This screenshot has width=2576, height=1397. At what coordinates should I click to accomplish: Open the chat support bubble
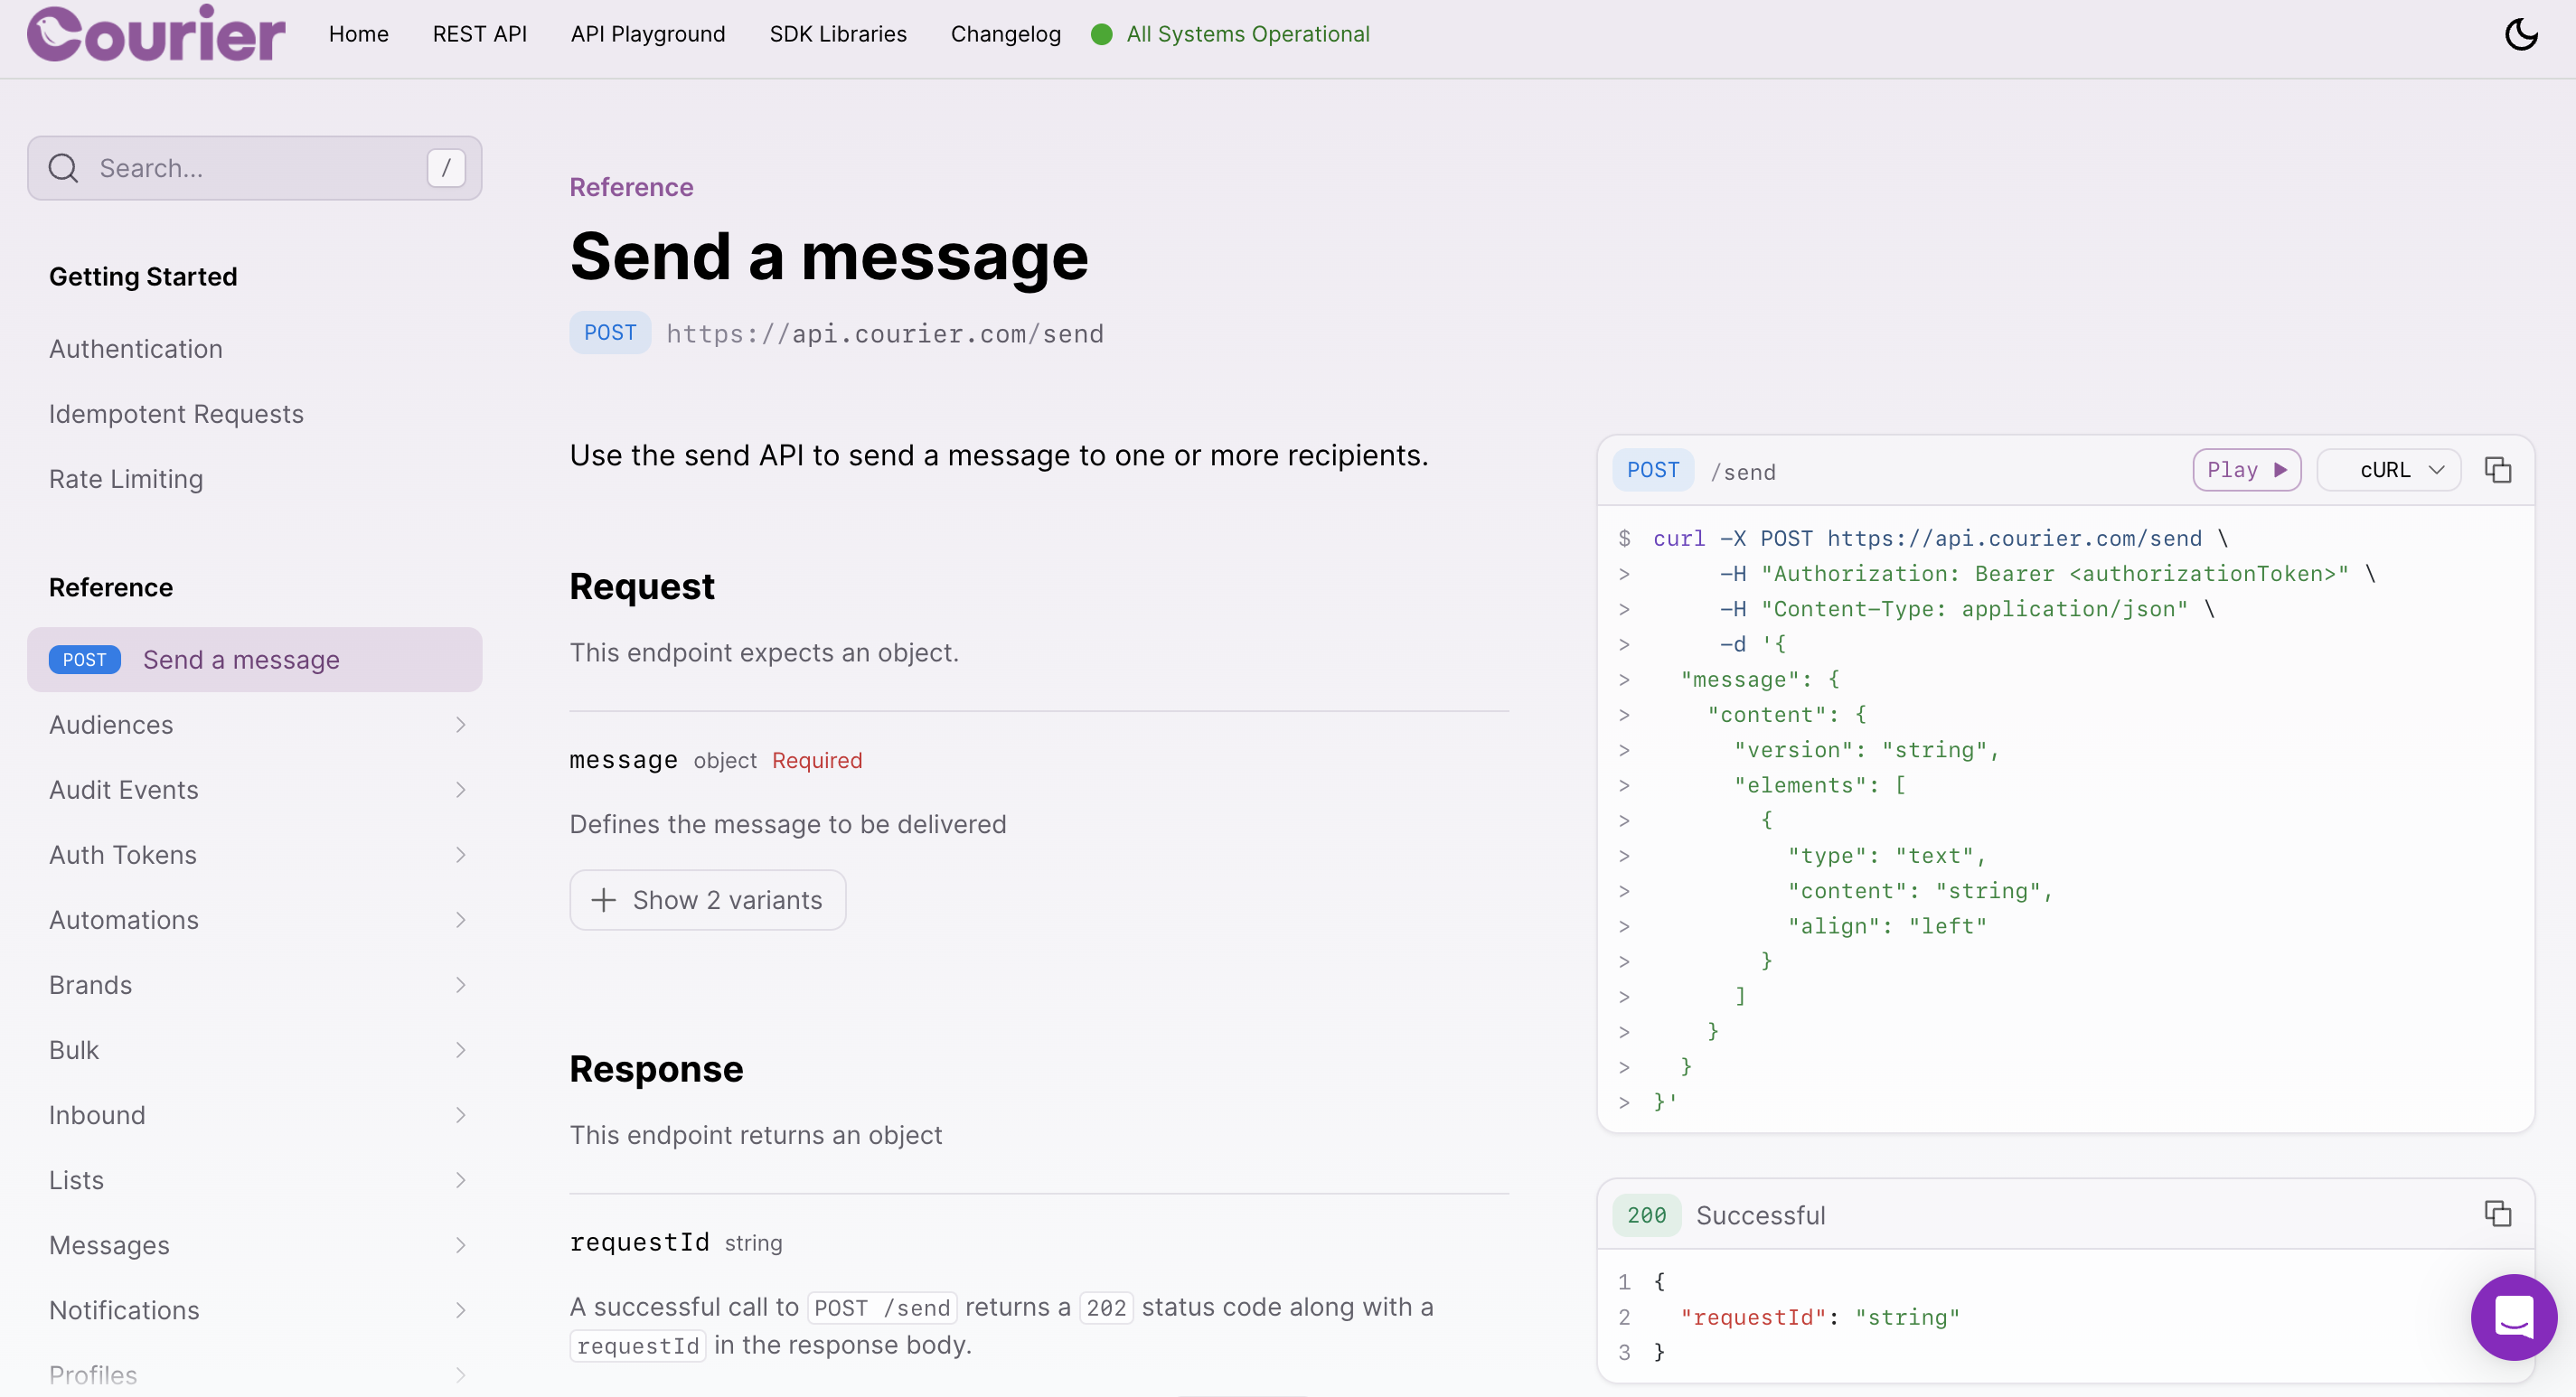2513,1317
